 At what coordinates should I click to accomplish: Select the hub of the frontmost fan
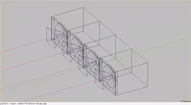point(113,75)
